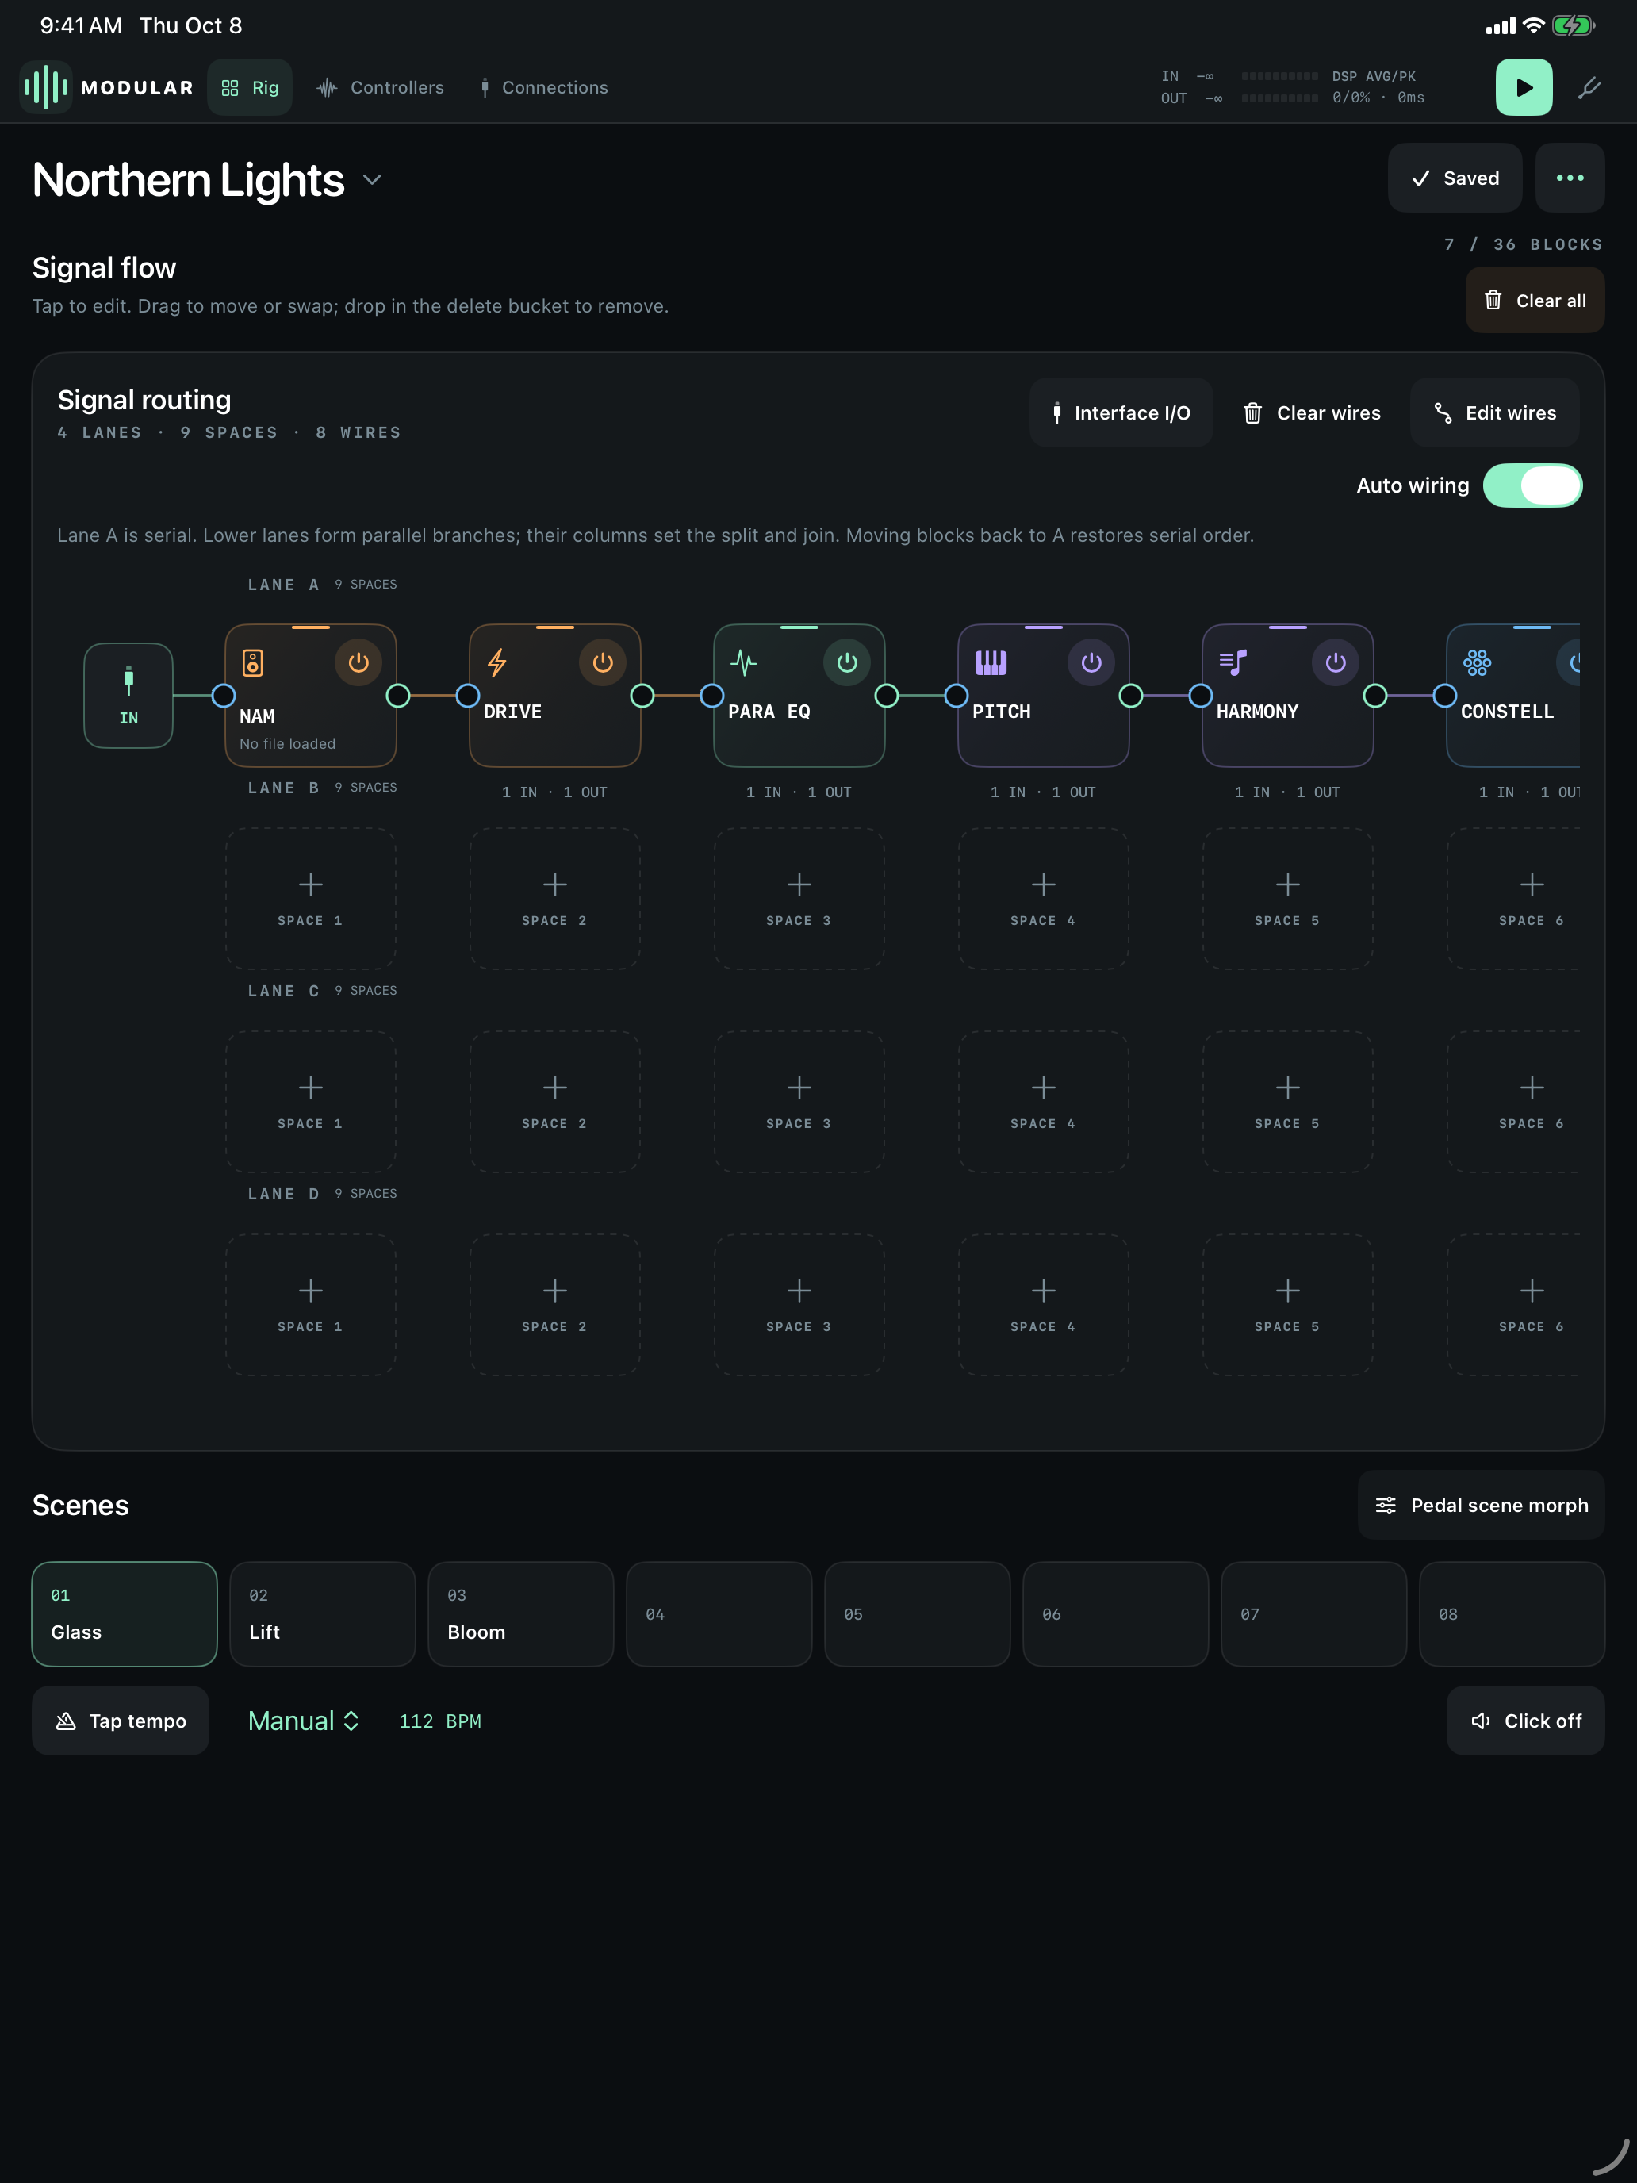Screen dimensions: 1637x2183
Task: Click the HARMONY music note icon
Action: (1233, 662)
